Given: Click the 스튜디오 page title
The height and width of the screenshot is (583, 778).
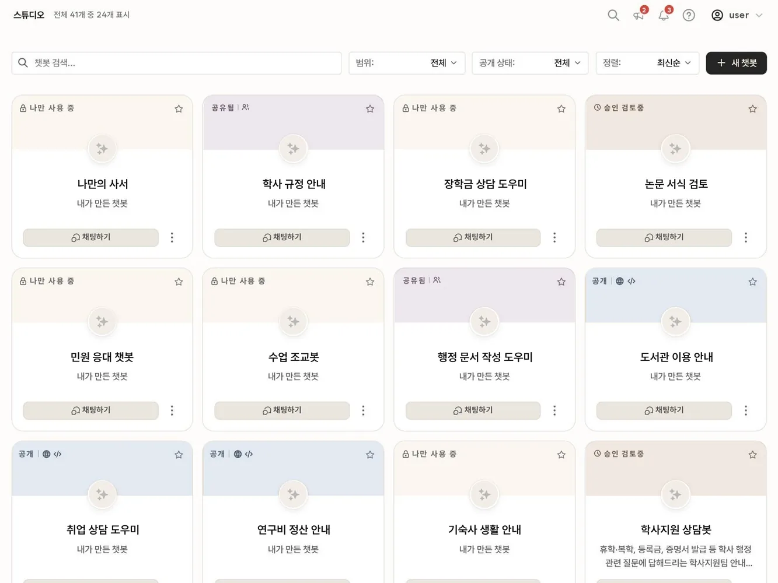Looking at the screenshot, I should click(x=29, y=15).
